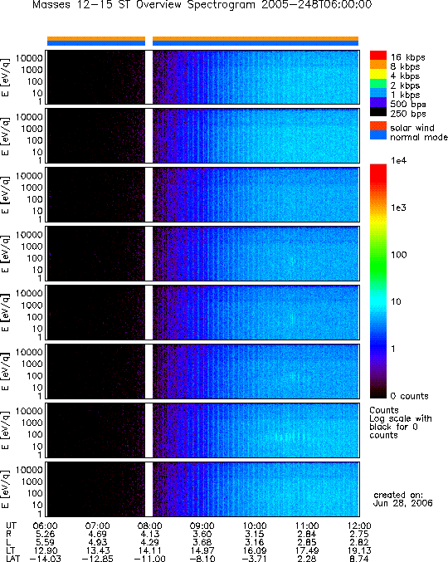Click the R value '5.26'
This screenshot has width=448, height=562.
coord(45,534)
